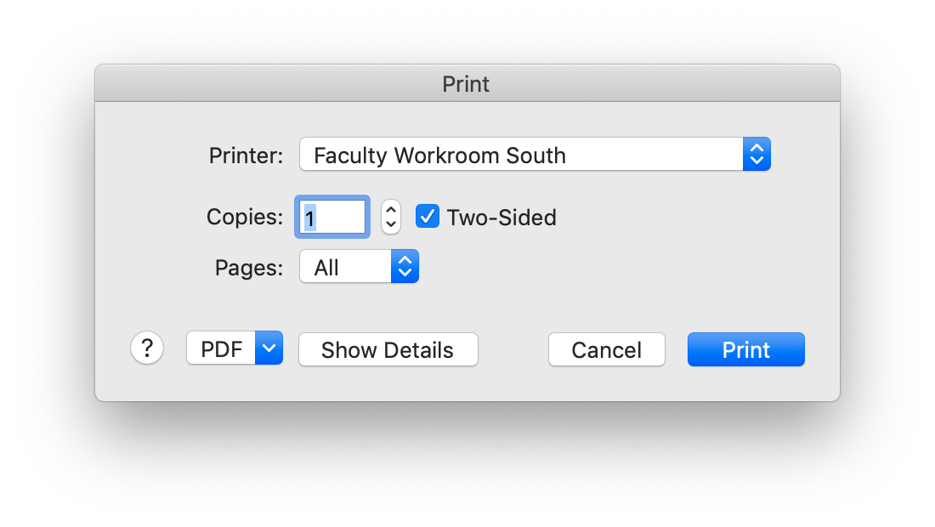Click the Print dialog title bar
This screenshot has width=935, height=527.
click(466, 84)
